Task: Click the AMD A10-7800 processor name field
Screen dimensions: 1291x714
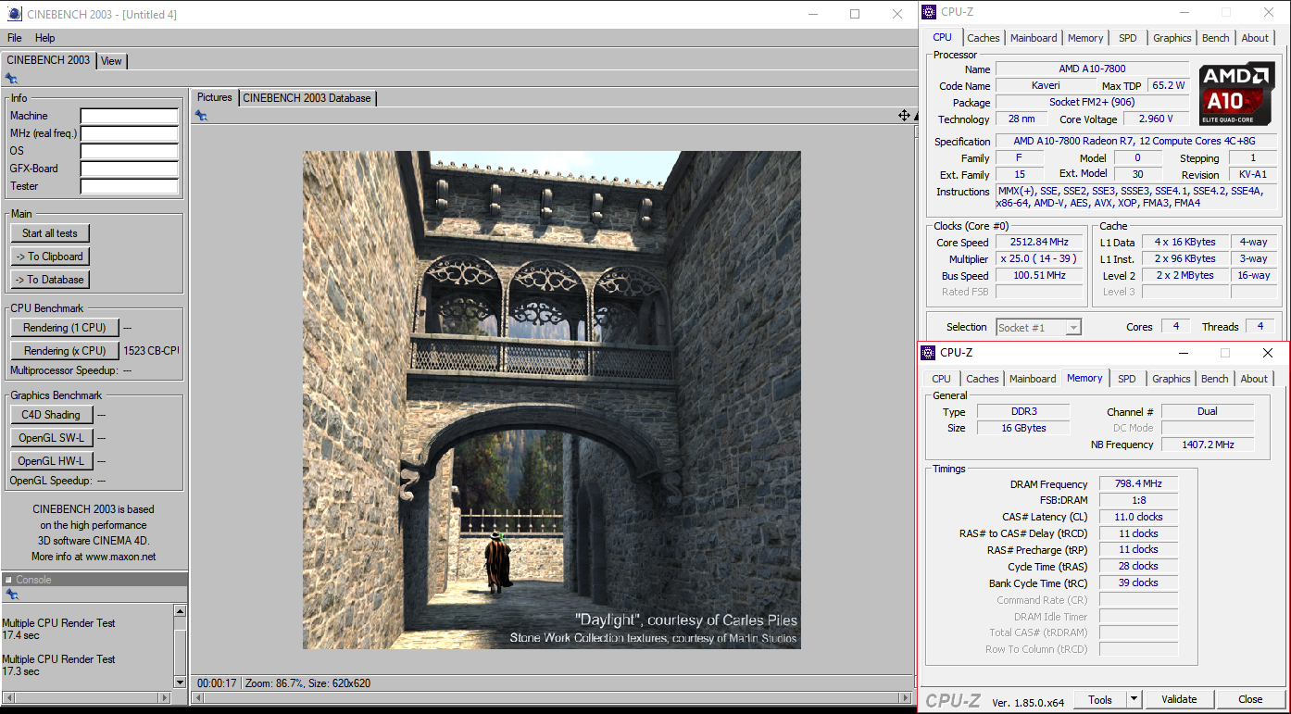Action: [x=1093, y=69]
